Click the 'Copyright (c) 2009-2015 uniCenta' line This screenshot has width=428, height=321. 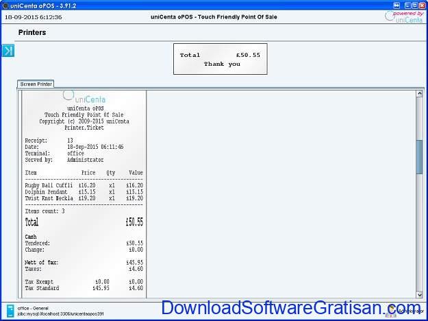click(x=84, y=121)
